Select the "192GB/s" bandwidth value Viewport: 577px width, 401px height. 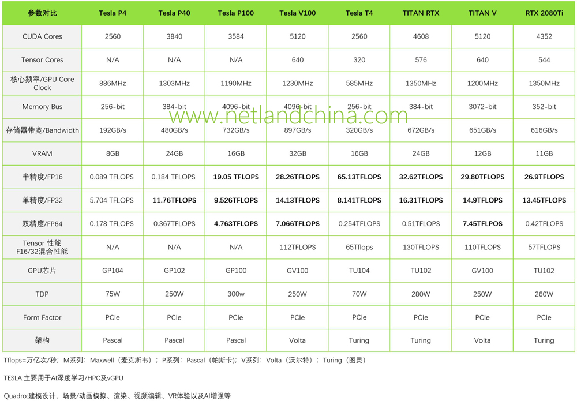coord(113,130)
